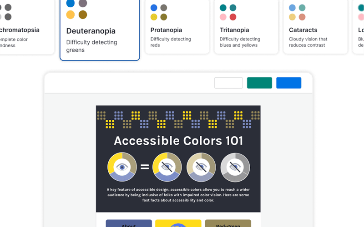Click the grayscale crossed-out eye wheel
Image resolution: width=364 pixels, height=227 pixels.
click(235, 167)
